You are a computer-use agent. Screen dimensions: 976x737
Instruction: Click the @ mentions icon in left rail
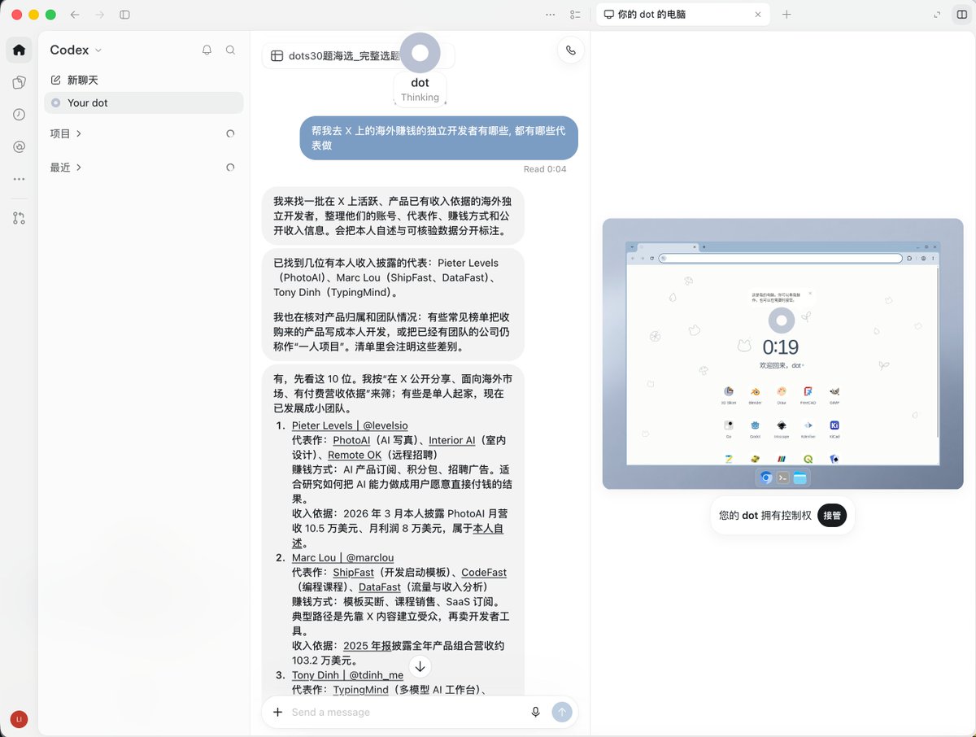19,146
